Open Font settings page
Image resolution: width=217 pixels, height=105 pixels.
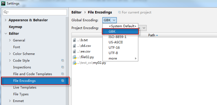click(x=17, y=47)
